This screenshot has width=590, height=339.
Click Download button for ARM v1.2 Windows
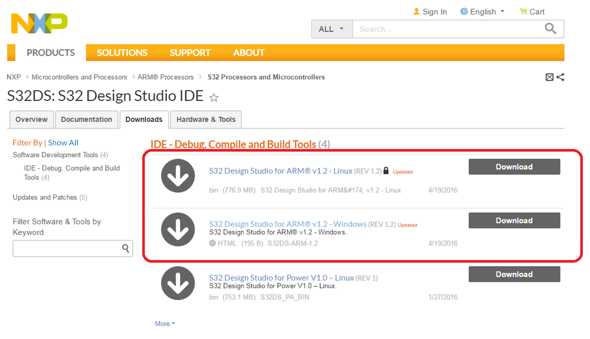(514, 220)
